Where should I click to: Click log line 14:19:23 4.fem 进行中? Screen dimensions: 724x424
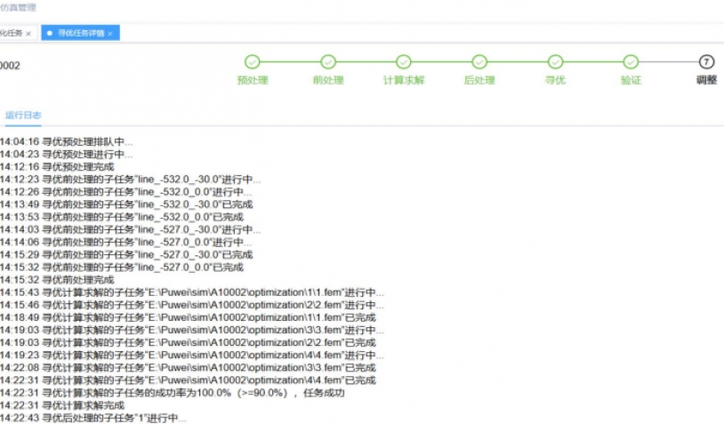point(191,356)
